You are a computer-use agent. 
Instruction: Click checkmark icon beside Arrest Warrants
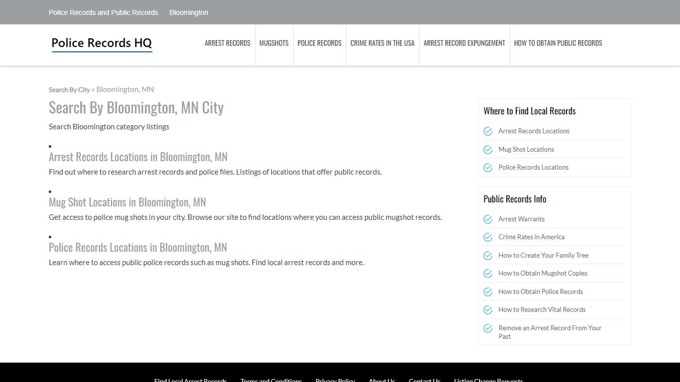(488, 219)
